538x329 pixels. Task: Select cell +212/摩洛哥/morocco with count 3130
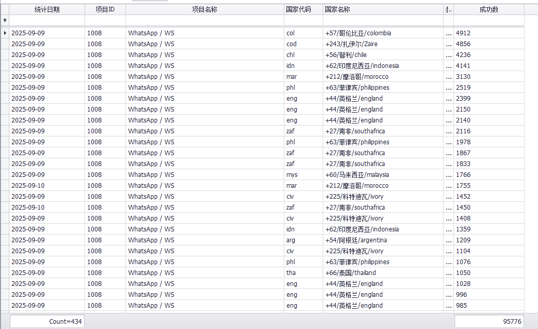[383, 77]
